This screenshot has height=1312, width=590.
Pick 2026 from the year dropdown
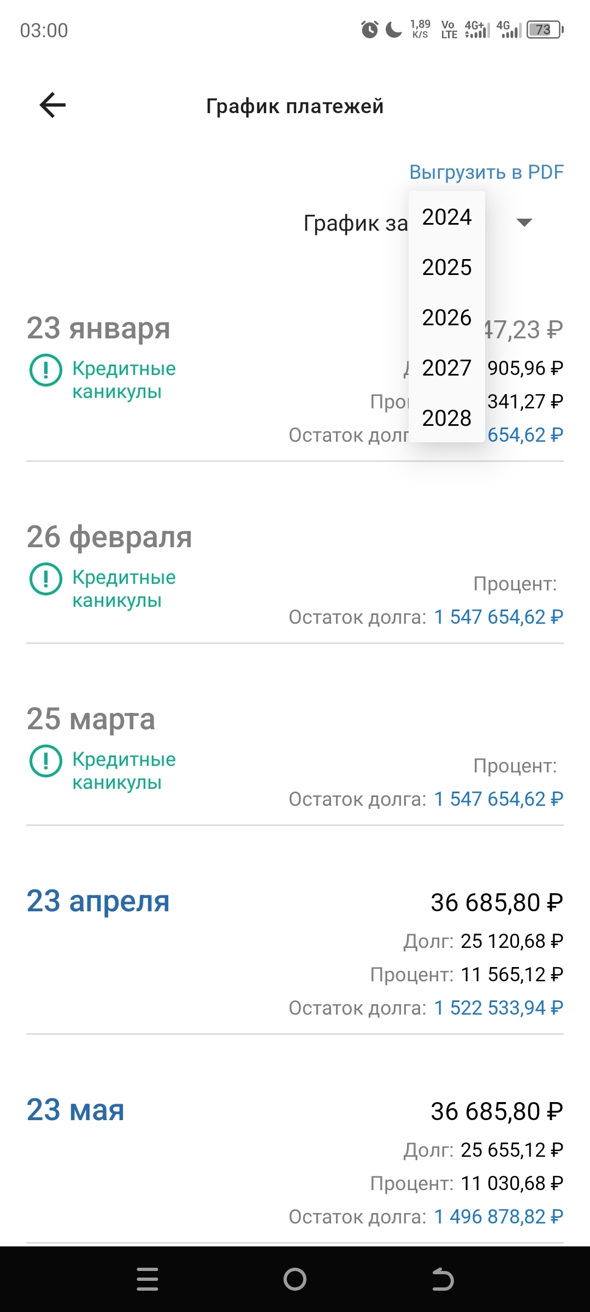446,318
